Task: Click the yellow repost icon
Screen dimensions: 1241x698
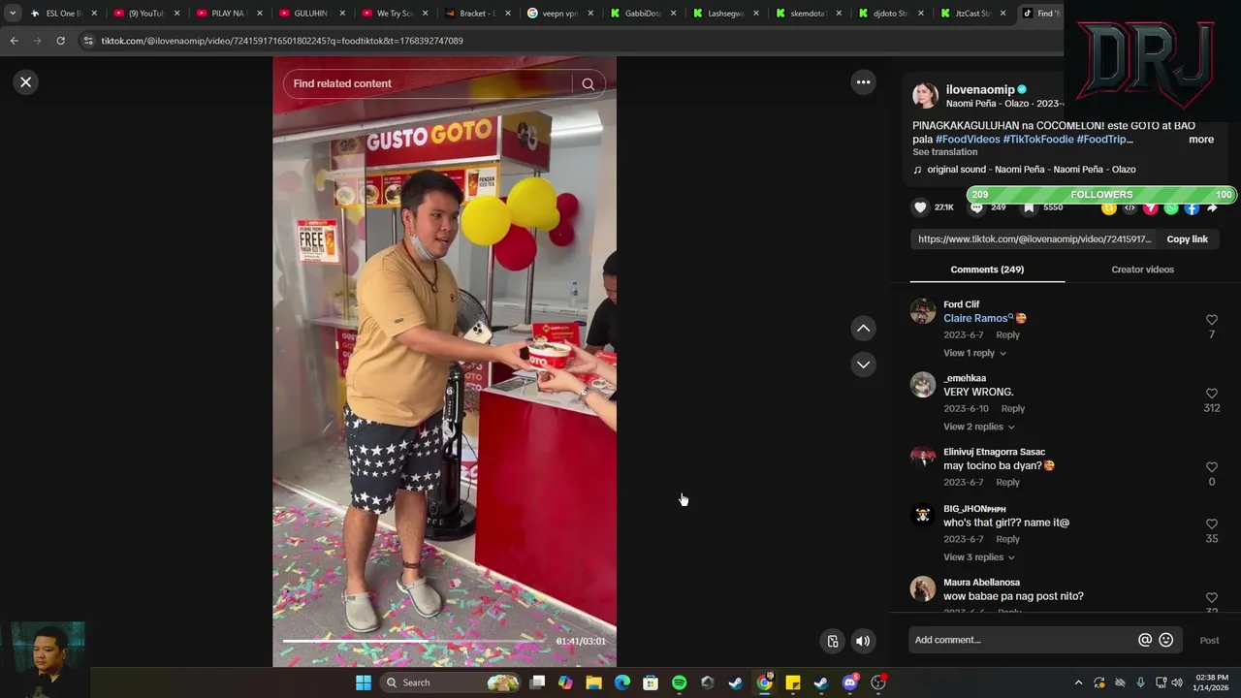Action: [x=1108, y=207]
